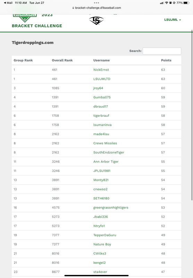Tap the Wi-Fi status icon
193x278 pixels.
[166, 3]
